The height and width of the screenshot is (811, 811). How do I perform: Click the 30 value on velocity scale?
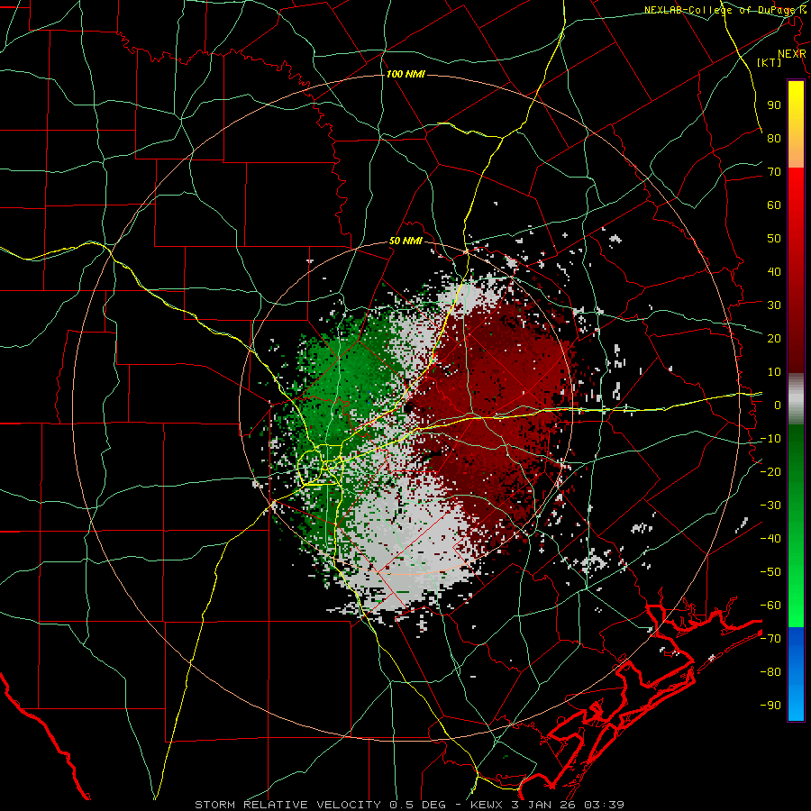tap(774, 305)
